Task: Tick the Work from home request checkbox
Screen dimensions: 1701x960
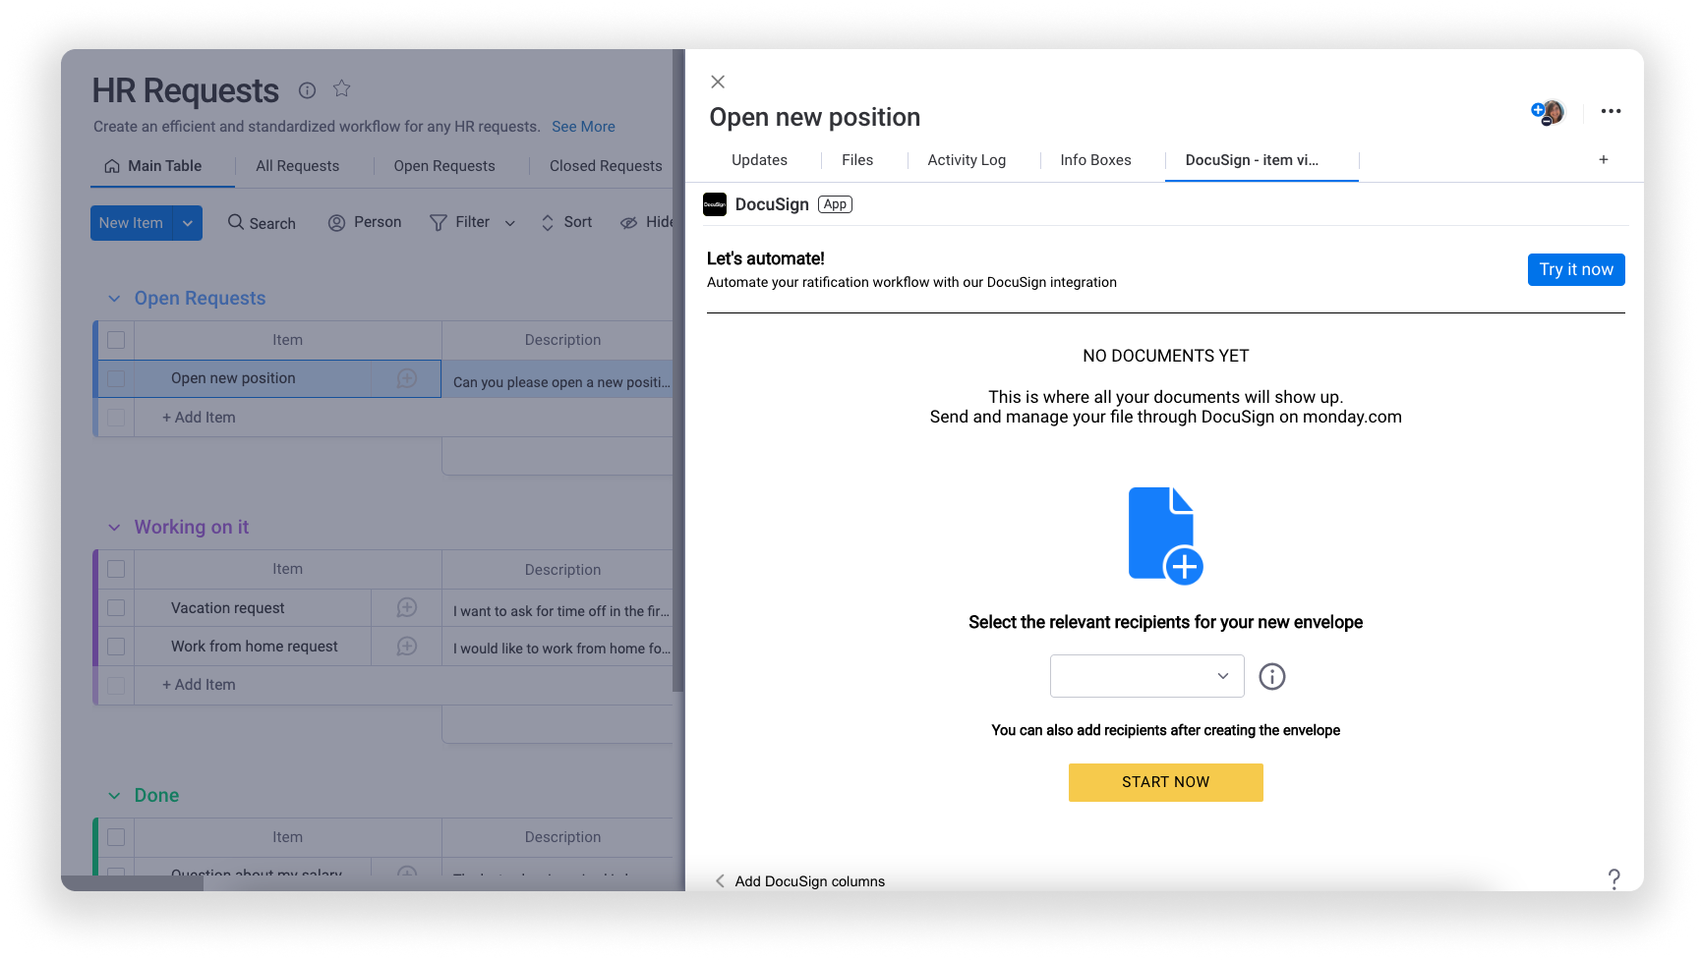Action: pyautogui.click(x=115, y=647)
